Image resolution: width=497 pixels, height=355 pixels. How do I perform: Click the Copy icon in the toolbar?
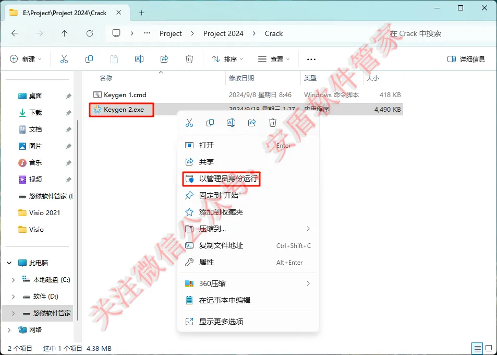[89, 59]
